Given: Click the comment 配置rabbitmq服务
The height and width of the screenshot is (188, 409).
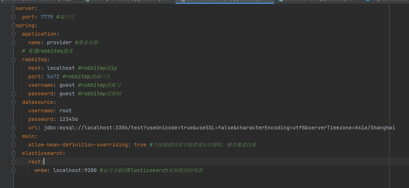Looking at the screenshot, I should [x=48, y=51].
